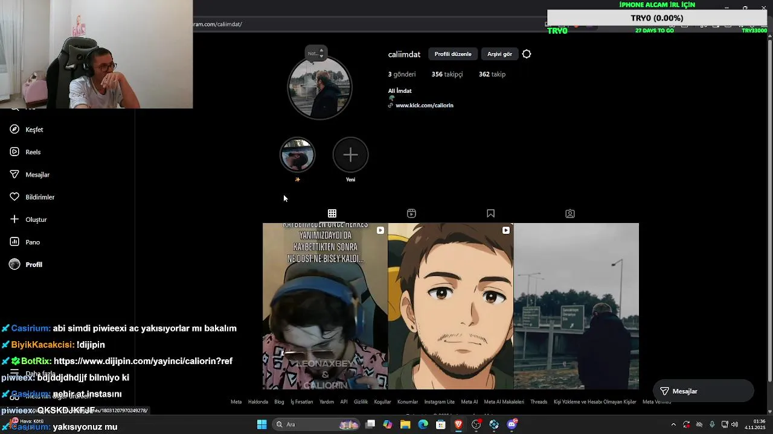
Task: Open Task View from taskbar
Action: point(370,424)
